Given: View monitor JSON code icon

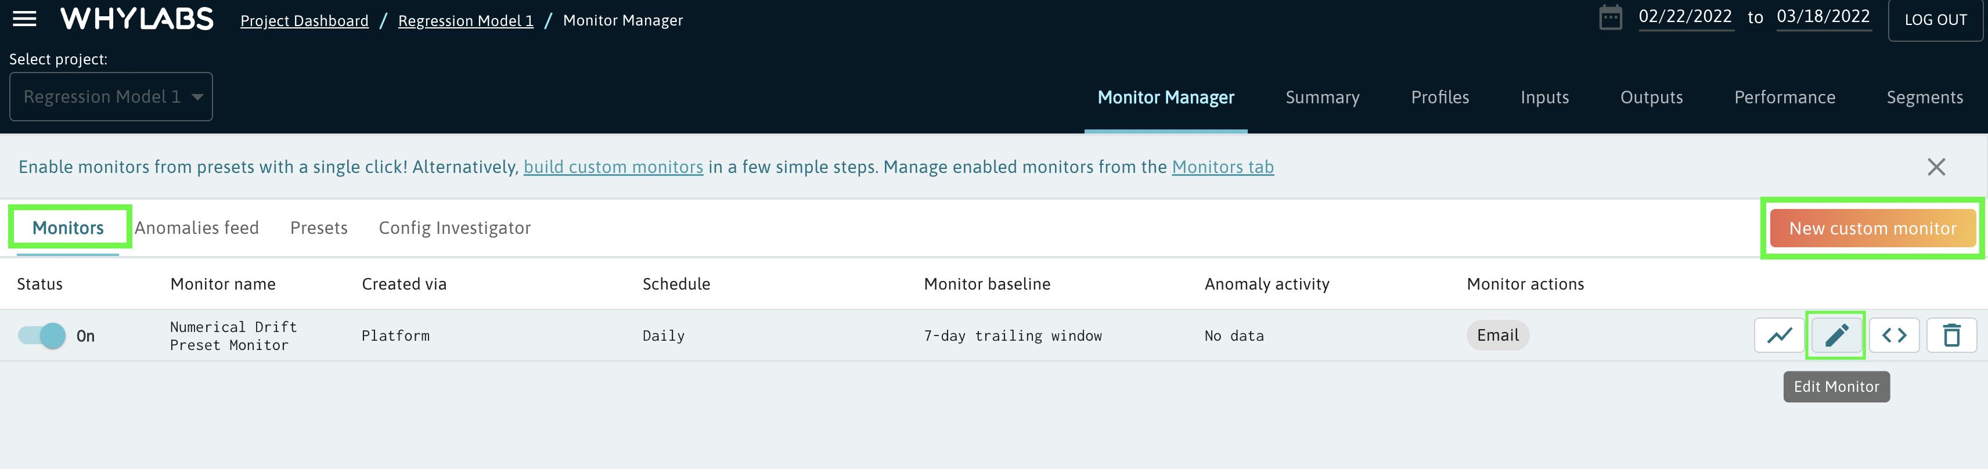Looking at the screenshot, I should [1894, 335].
